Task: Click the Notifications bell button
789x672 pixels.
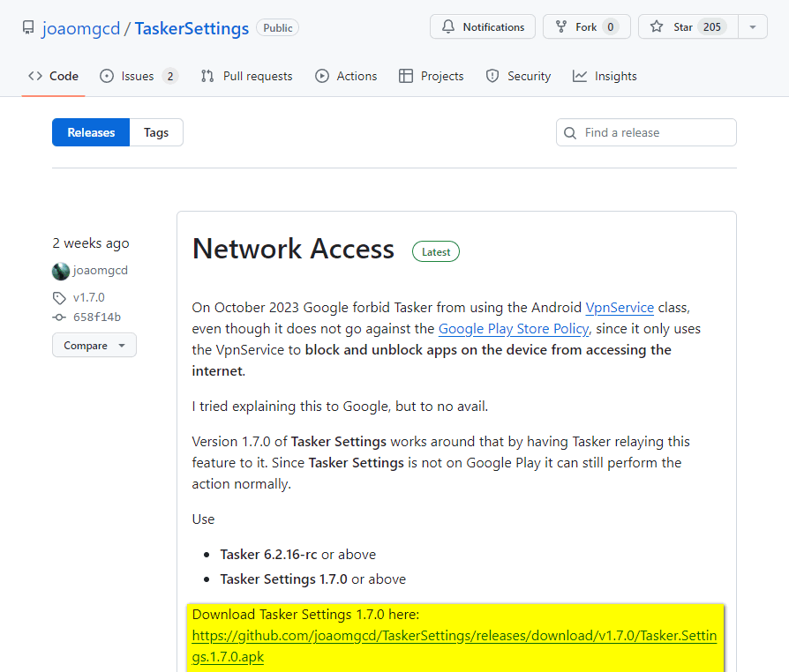Action: (x=483, y=26)
